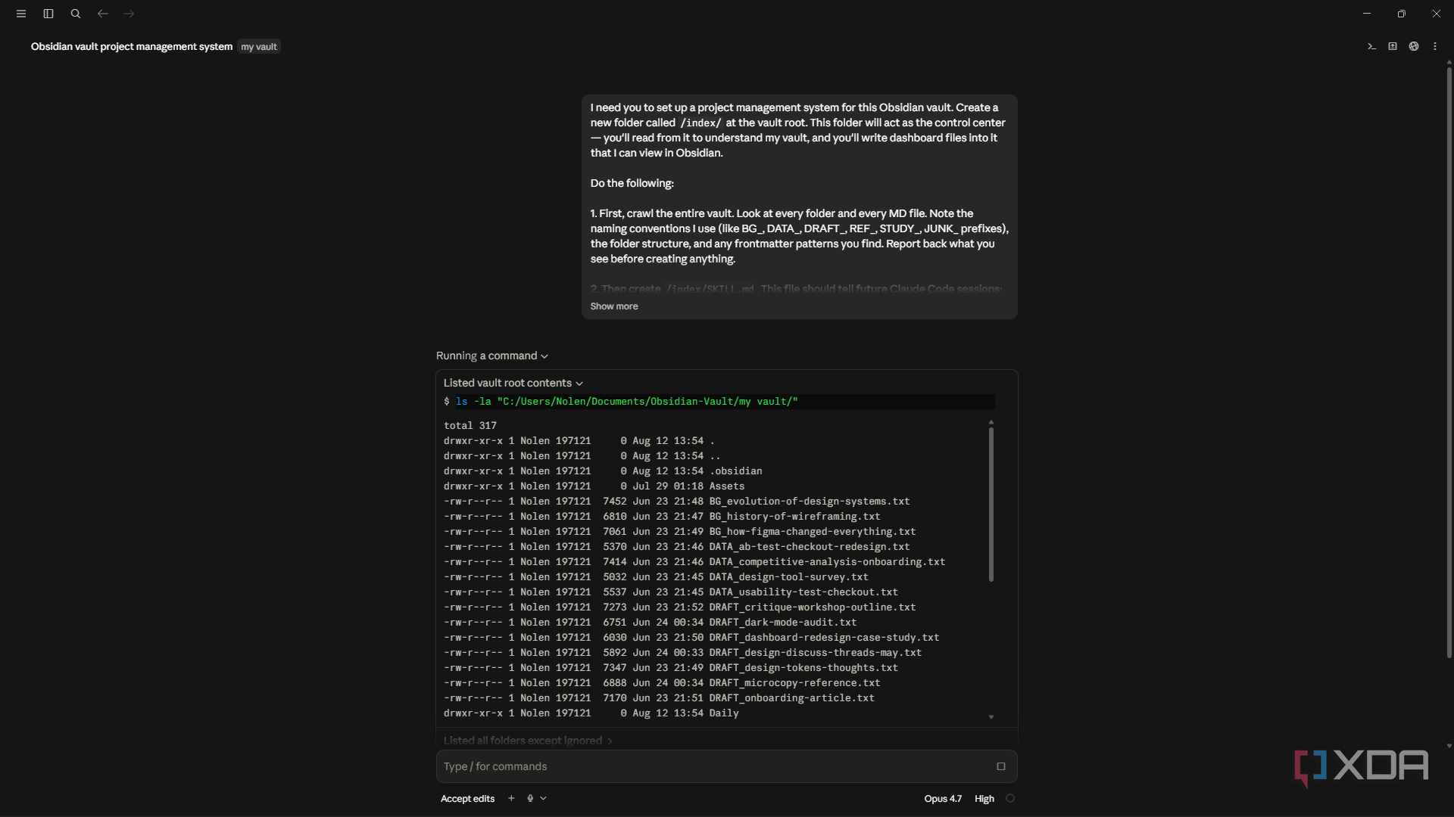Viewport: 1454px width, 817px height.
Task: Click the main conversation scrollbar
Action: 1449,363
